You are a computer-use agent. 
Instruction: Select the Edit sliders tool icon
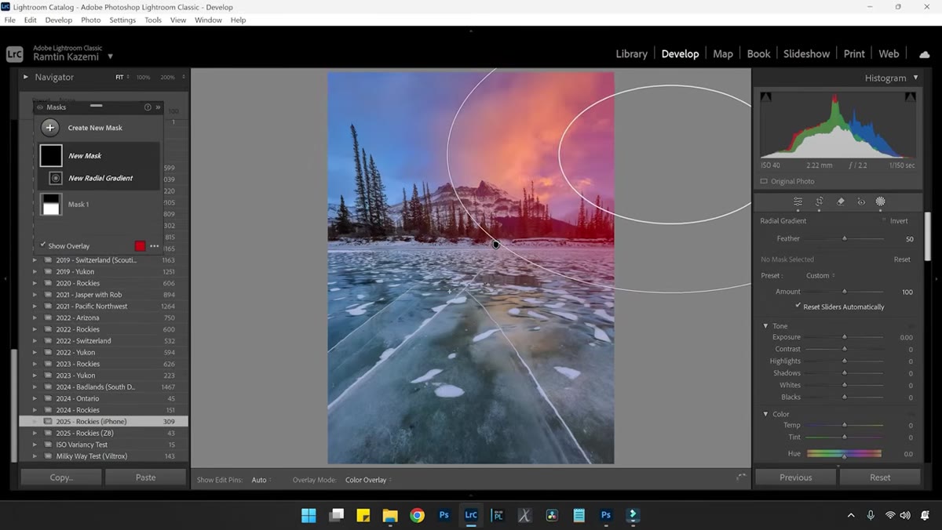point(798,201)
